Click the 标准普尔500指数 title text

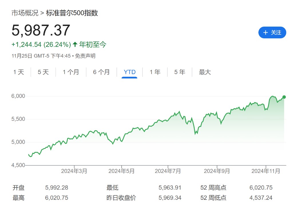click(x=72, y=13)
